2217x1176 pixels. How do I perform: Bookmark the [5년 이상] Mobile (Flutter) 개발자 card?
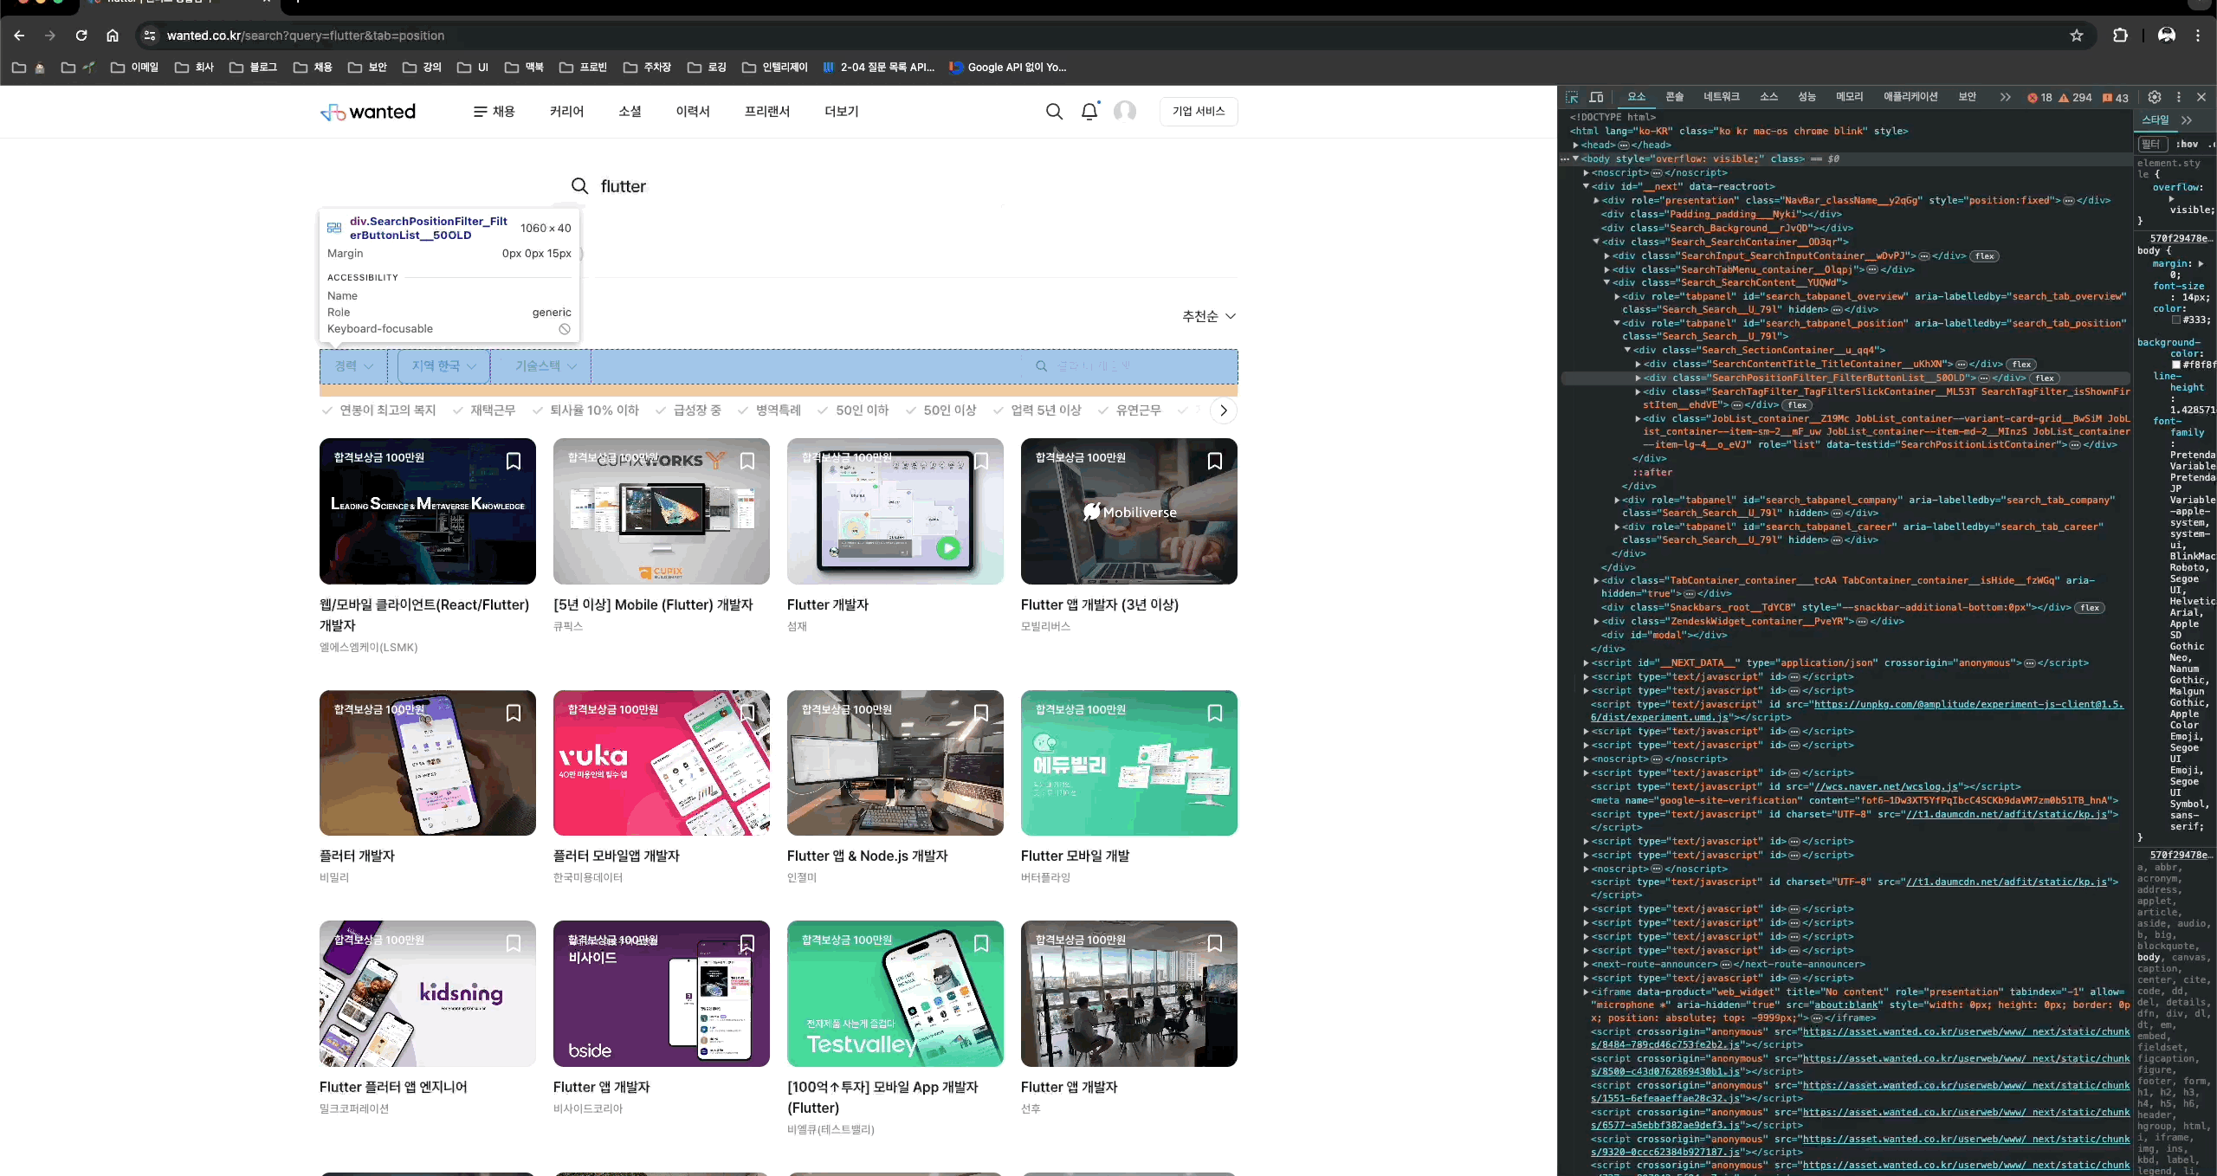[747, 461]
